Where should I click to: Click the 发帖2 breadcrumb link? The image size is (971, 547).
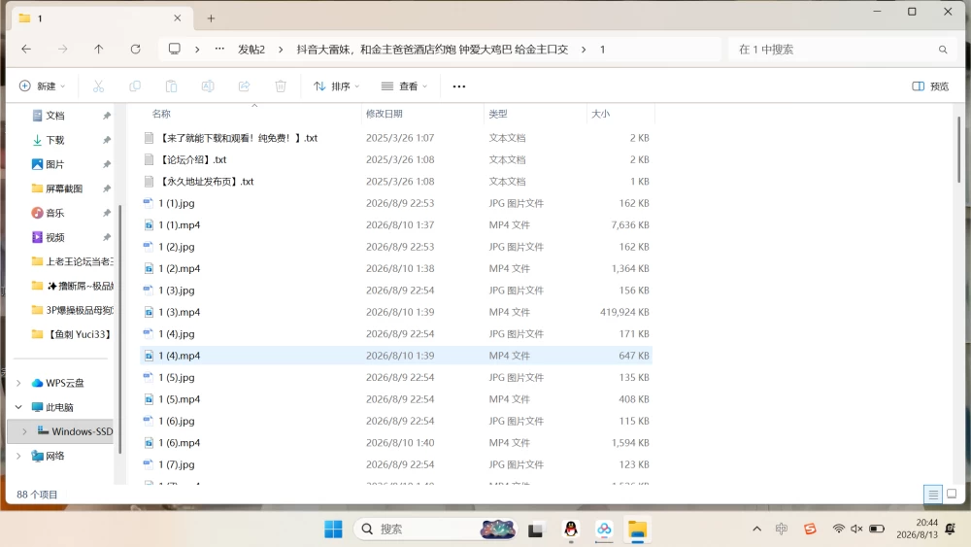[251, 50]
